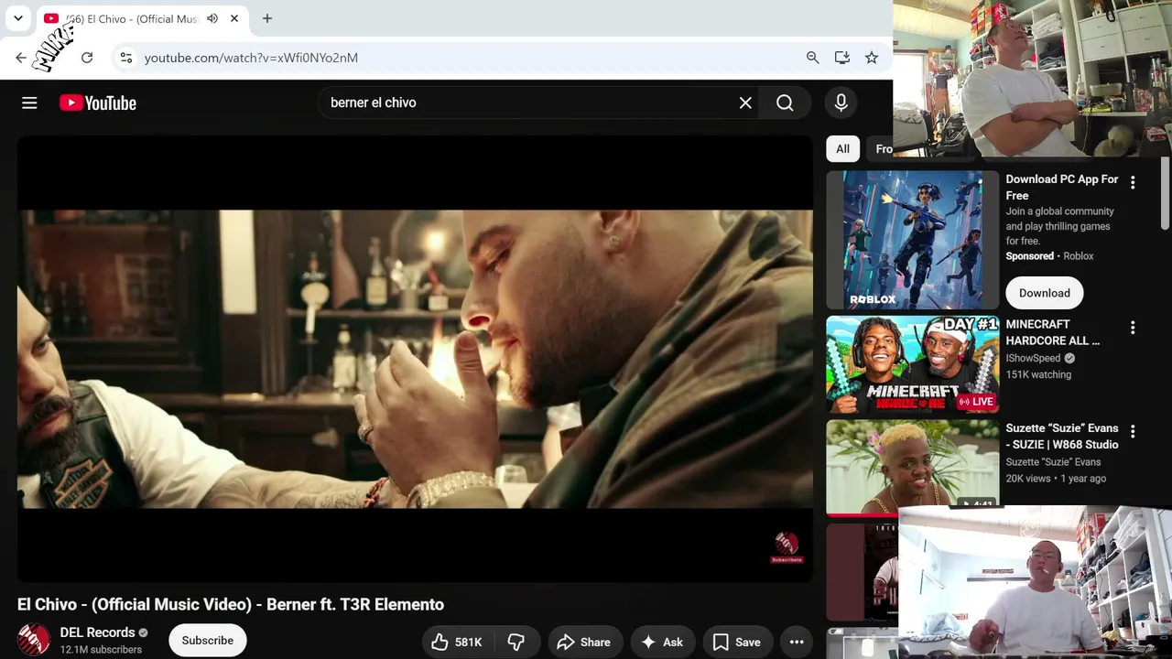Open the Minecraft Hardcore video title
1172x659 pixels.
[1053, 332]
